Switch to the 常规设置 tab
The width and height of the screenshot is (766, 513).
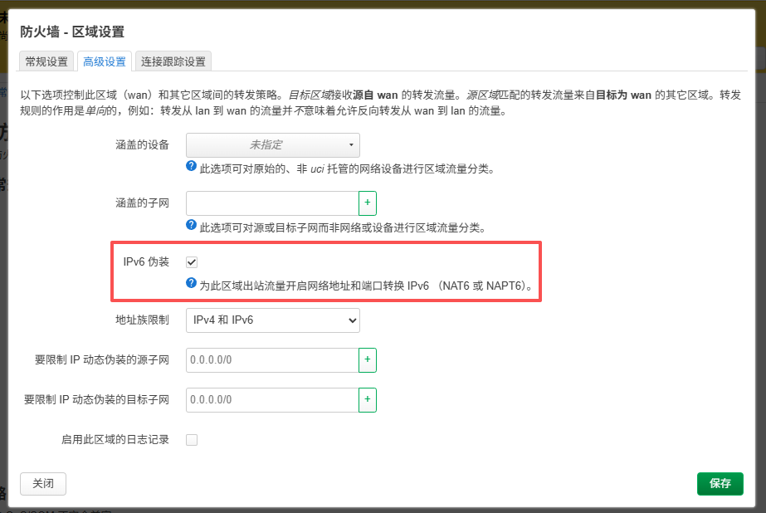click(46, 61)
